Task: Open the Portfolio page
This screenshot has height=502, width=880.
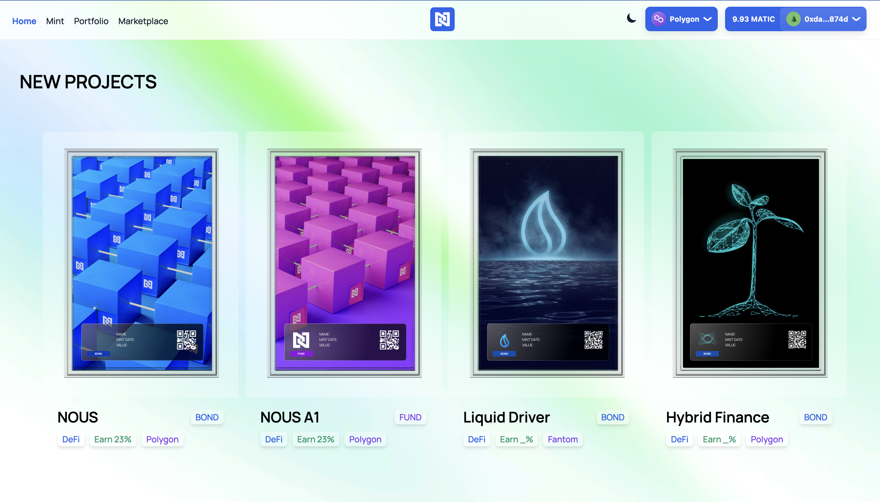Action: coord(91,21)
